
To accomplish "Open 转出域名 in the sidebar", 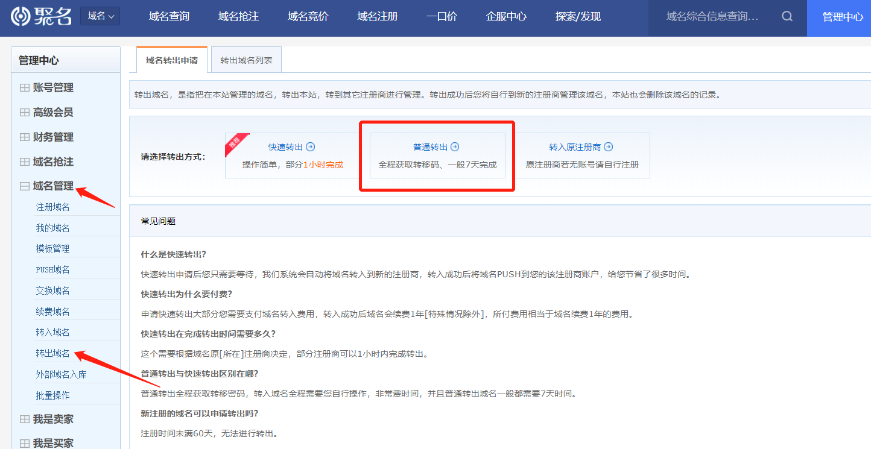I will 53,353.
